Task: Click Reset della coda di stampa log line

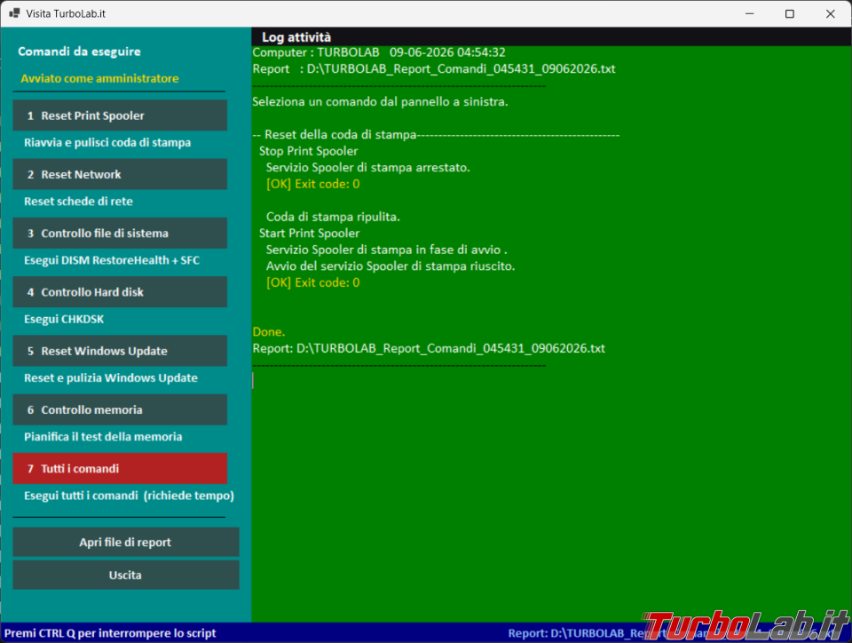Action: click(x=436, y=135)
